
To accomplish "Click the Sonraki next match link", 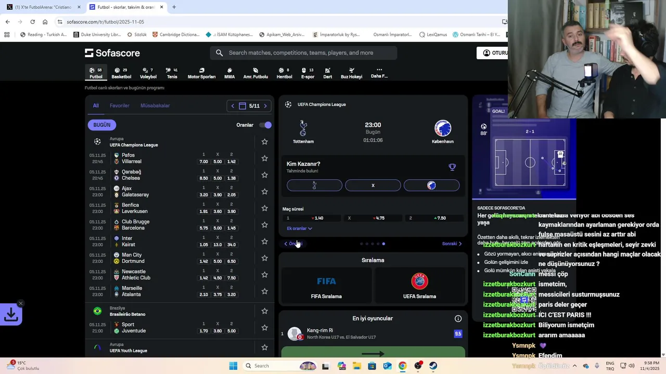I will coord(452,244).
